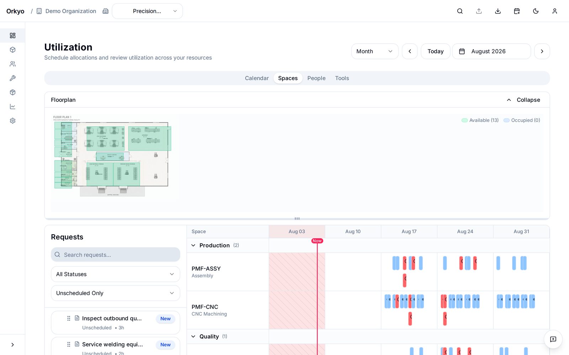Click the Aug 24 column header

(x=465, y=231)
